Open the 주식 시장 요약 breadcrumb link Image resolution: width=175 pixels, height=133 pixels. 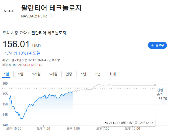tap(15, 33)
